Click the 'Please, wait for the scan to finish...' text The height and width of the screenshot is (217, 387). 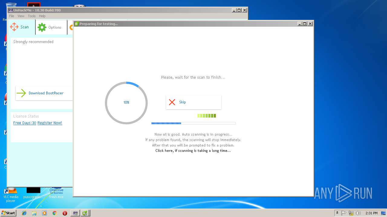(x=193, y=77)
